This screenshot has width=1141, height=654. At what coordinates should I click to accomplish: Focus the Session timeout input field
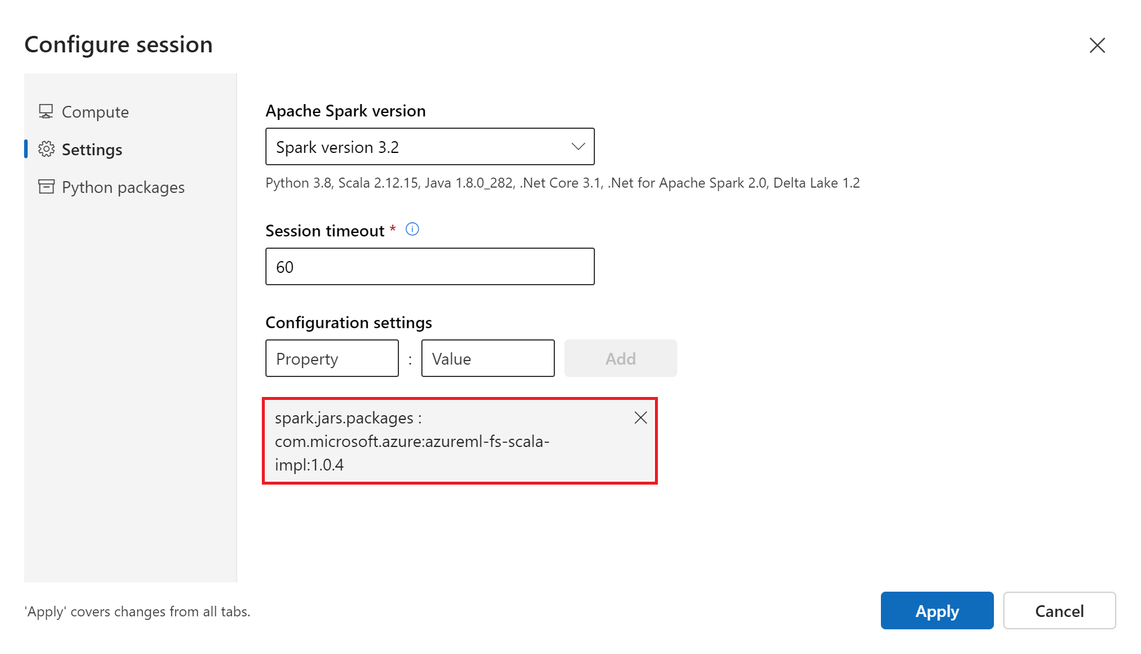pyautogui.click(x=430, y=267)
